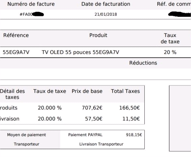The height and width of the screenshot is (157, 191).
Task: Click the Produit column header
Action: [98, 35]
